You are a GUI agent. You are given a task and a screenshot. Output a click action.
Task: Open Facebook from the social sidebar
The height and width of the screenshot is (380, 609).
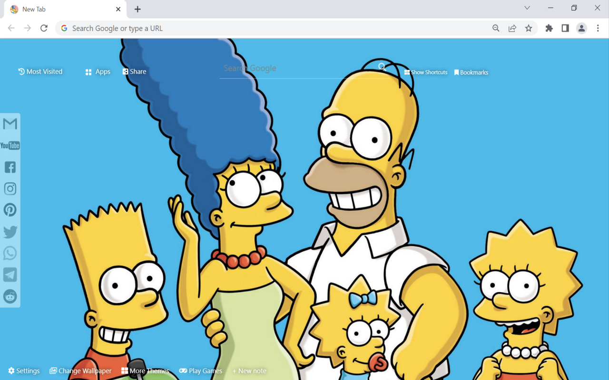tap(10, 167)
